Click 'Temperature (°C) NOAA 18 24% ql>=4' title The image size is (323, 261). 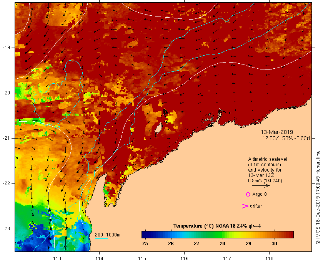point(217,226)
